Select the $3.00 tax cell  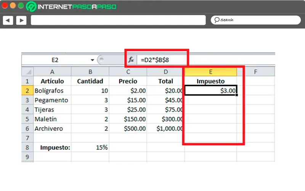pos(211,91)
